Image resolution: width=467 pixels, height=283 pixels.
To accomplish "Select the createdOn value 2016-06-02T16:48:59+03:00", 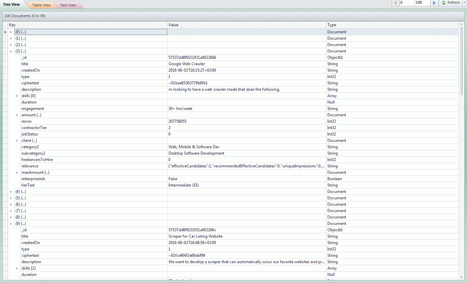I will (x=192, y=243).
